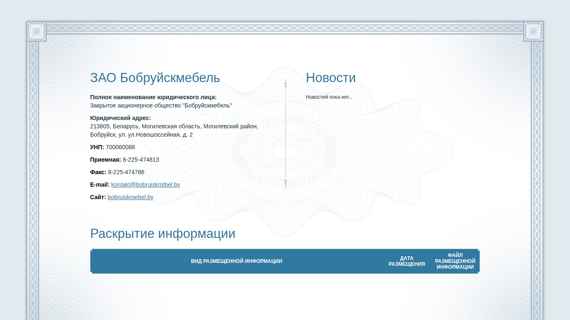Select the УНП number 700060088
Viewport: 570px width, 320px height.
(x=120, y=147)
